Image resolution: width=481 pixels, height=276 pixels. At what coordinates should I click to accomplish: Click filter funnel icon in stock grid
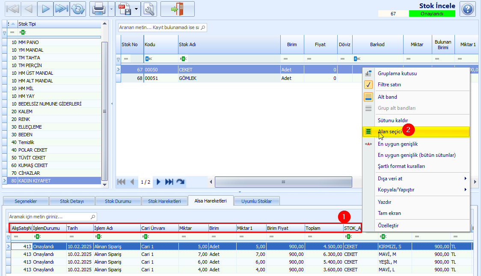tap(119, 59)
